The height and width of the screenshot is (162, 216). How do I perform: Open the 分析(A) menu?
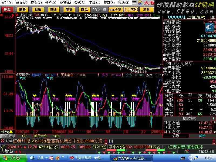pyautogui.click(x=51, y=3)
